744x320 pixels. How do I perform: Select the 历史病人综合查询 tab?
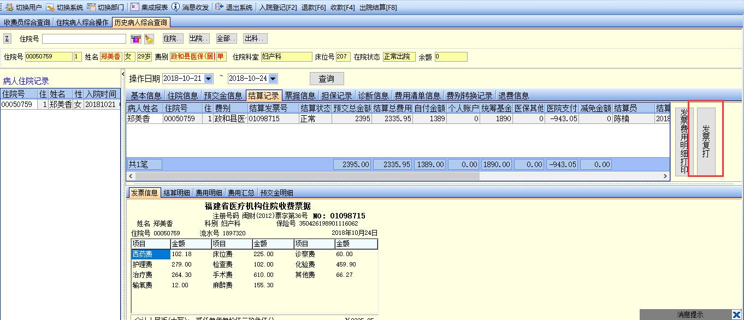tap(141, 22)
